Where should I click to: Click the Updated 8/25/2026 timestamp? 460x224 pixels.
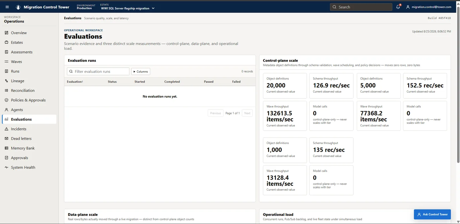(432, 31)
